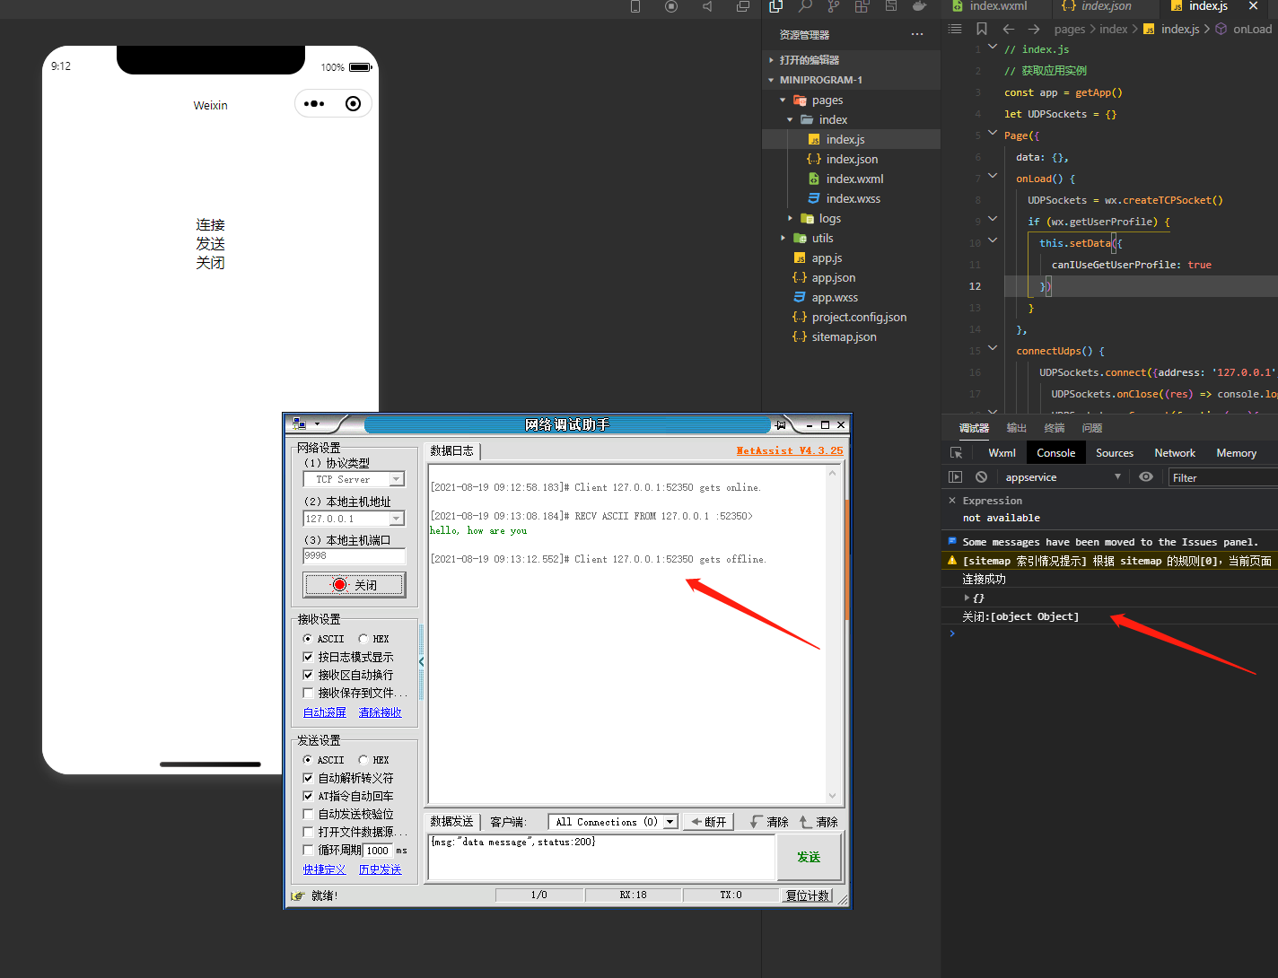Toggle the console sidebar panel icon
The width and height of the screenshot is (1278, 978).
pos(956,477)
